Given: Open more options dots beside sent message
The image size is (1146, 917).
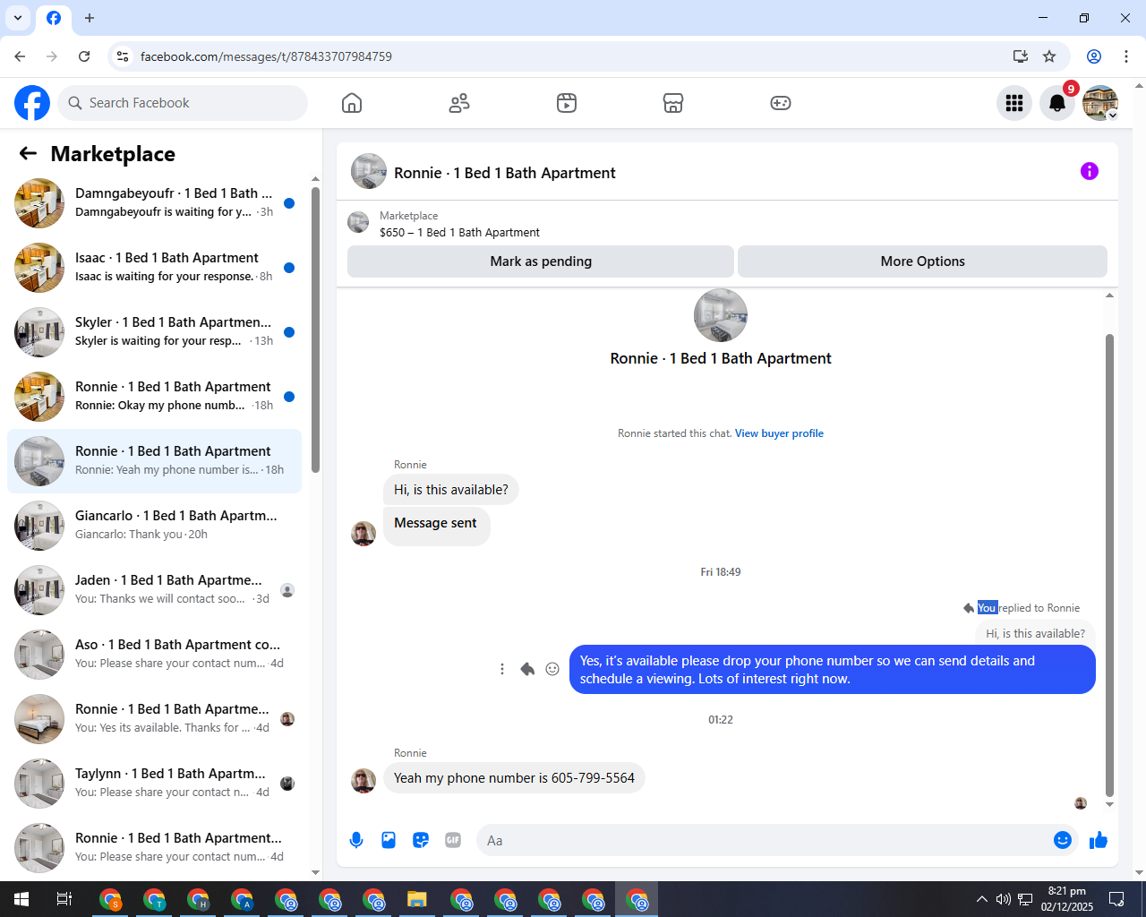Looking at the screenshot, I should click(502, 669).
